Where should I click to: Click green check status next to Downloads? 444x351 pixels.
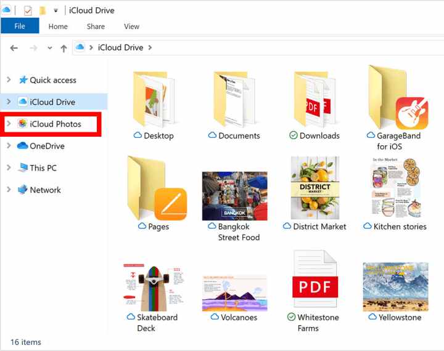click(x=294, y=135)
